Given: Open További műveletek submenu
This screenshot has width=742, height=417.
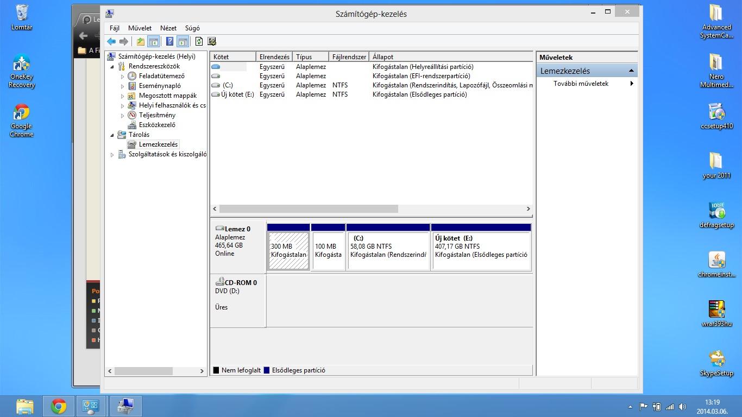Looking at the screenshot, I should click(587, 84).
